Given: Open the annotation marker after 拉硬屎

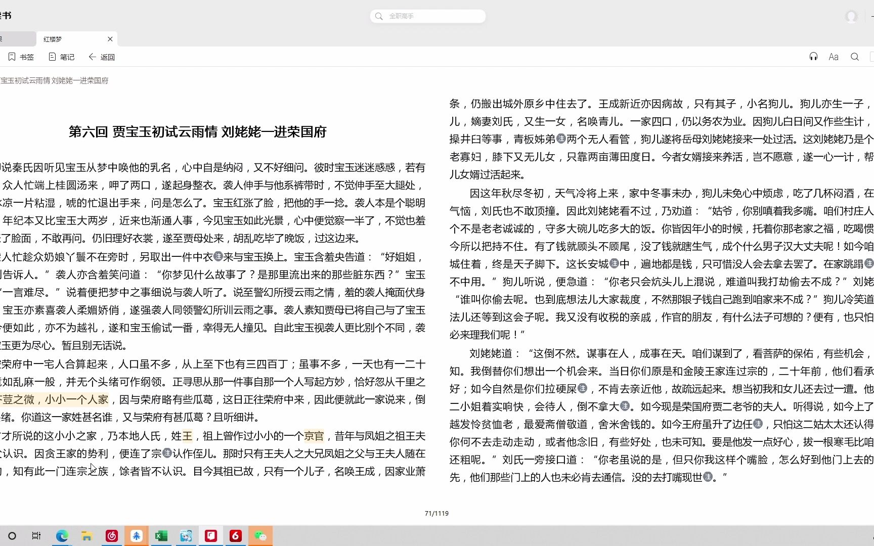Looking at the screenshot, I should (x=583, y=388).
